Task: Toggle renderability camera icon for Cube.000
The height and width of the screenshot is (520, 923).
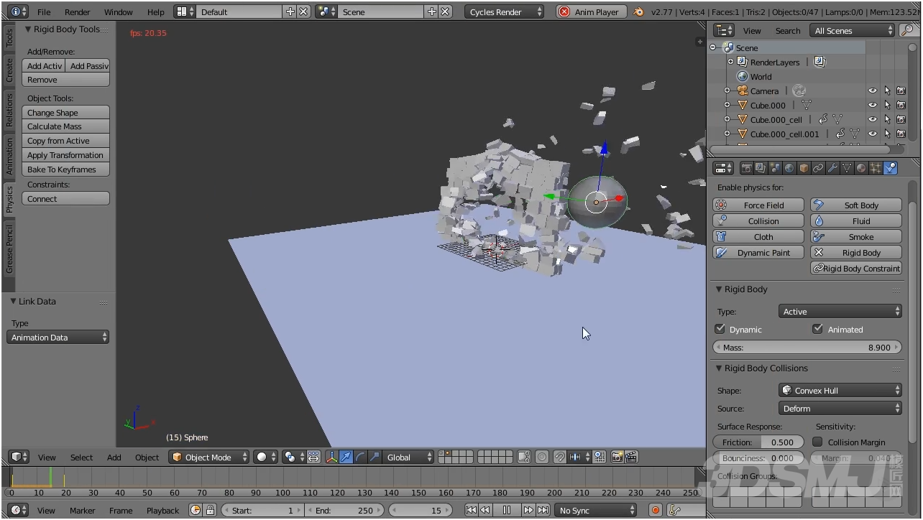Action: click(x=901, y=106)
